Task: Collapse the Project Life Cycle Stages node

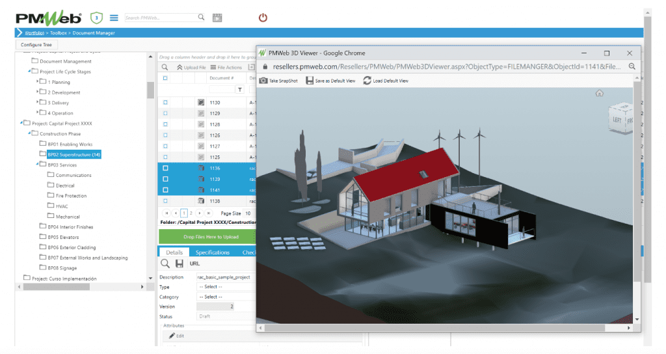Action: pos(29,70)
